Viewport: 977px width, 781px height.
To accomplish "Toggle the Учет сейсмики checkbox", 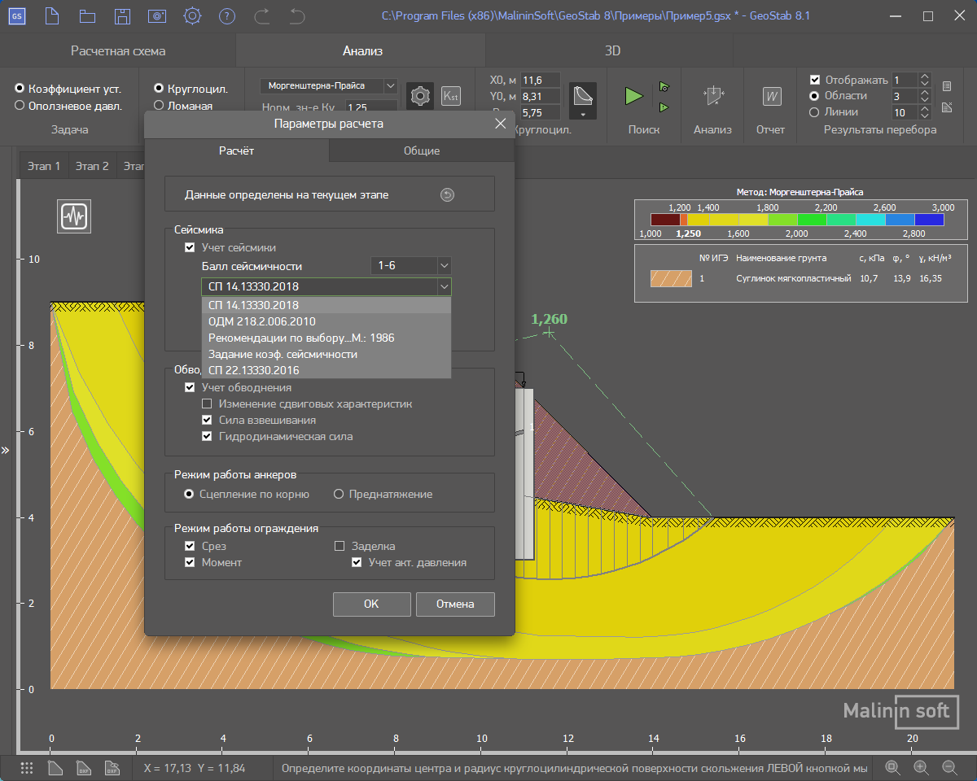I will [190, 247].
